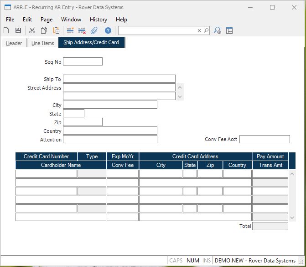Click the layout panel icon in toolbar

[229, 30]
